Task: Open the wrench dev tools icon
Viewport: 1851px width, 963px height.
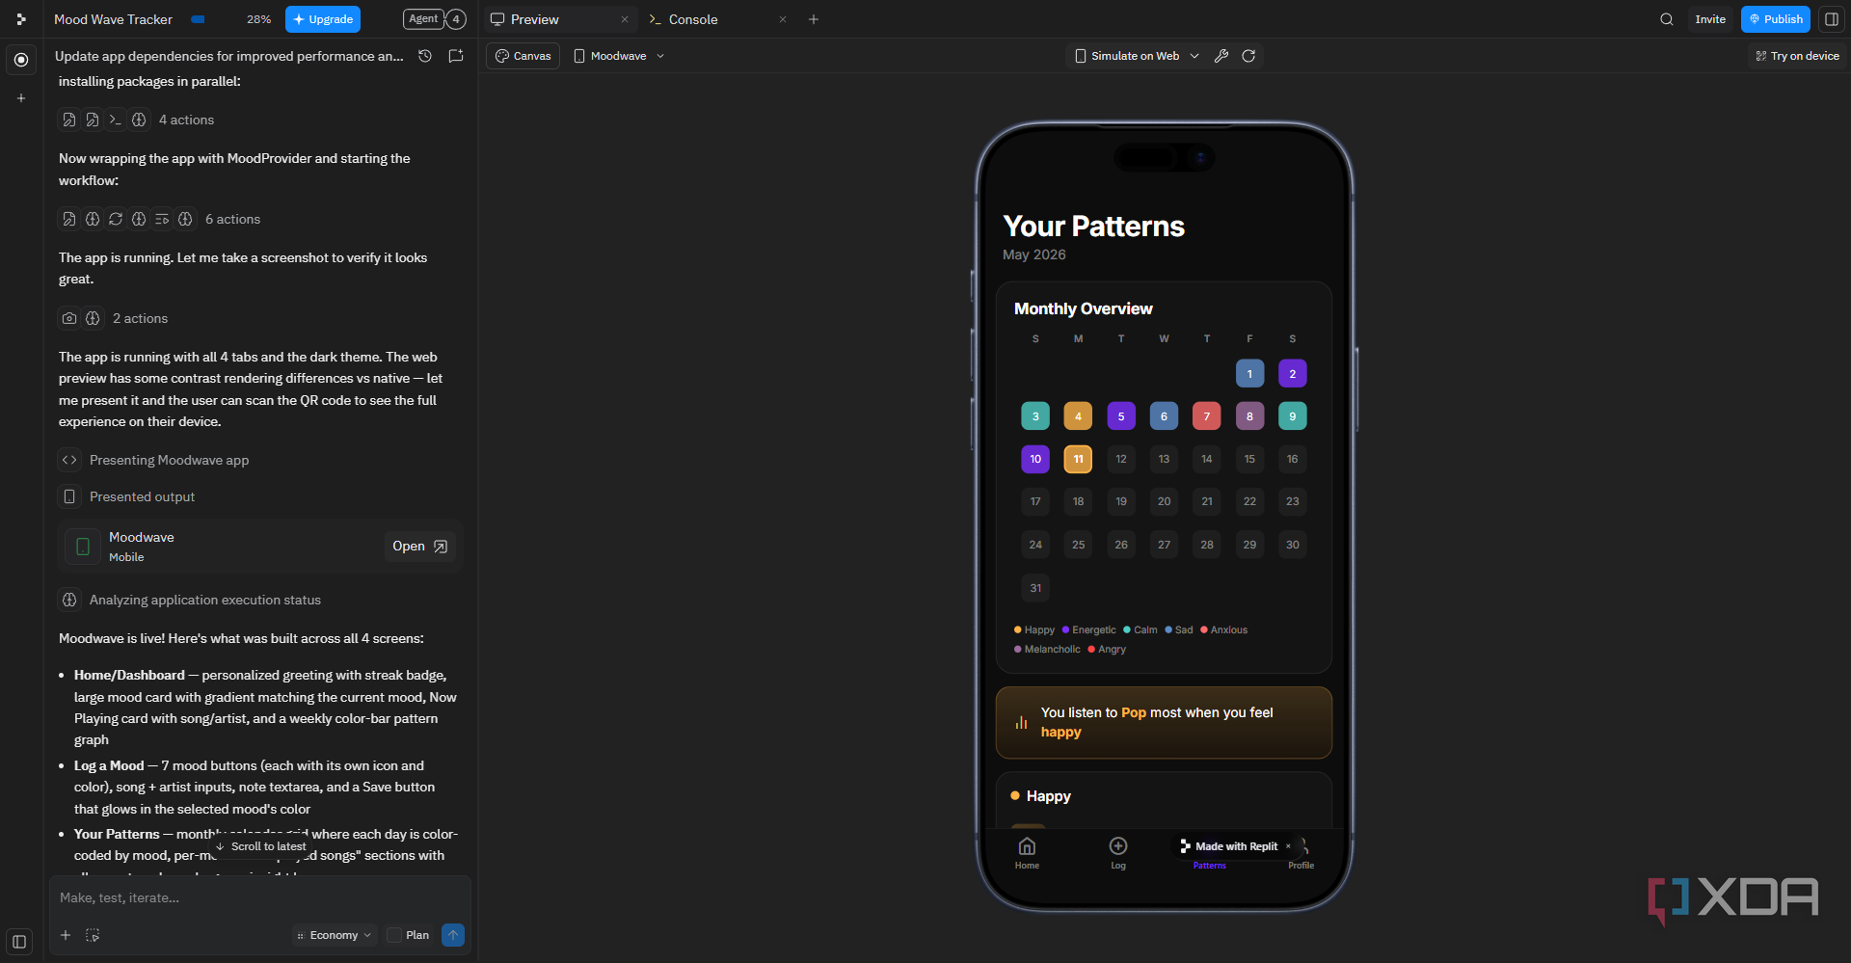Action: click(x=1221, y=56)
